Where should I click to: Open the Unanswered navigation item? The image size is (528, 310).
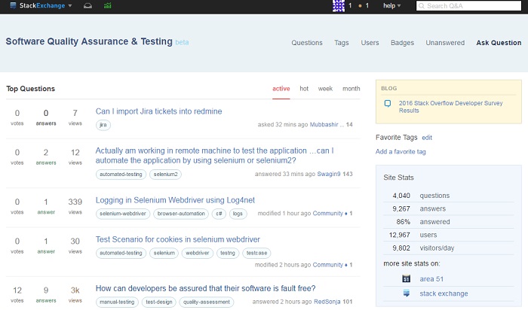pyautogui.click(x=445, y=43)
